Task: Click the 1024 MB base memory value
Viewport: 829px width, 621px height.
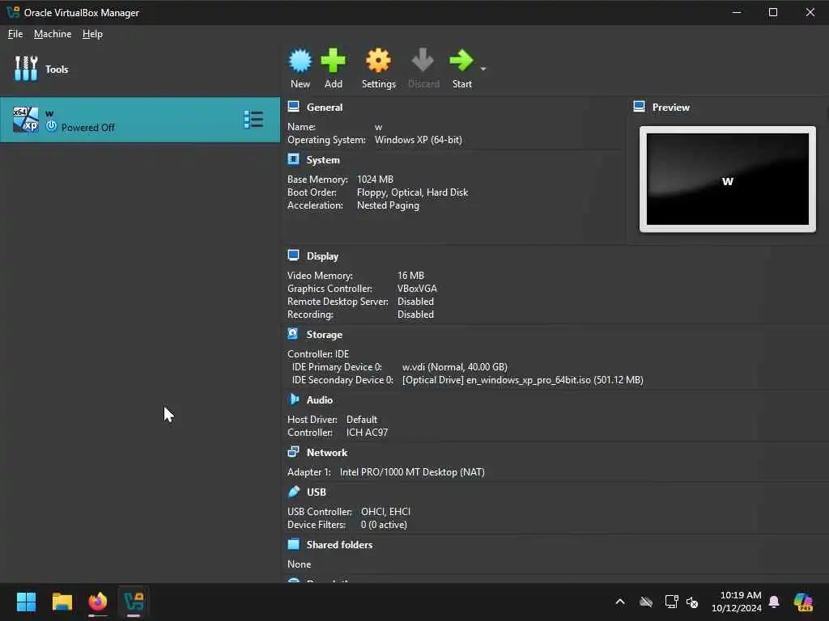Action: 375,180
